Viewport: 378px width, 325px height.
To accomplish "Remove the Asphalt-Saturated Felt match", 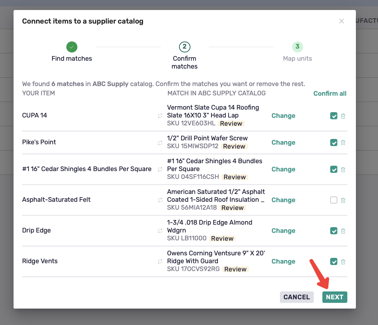I will pyautogui.click(x=343, y=200).
